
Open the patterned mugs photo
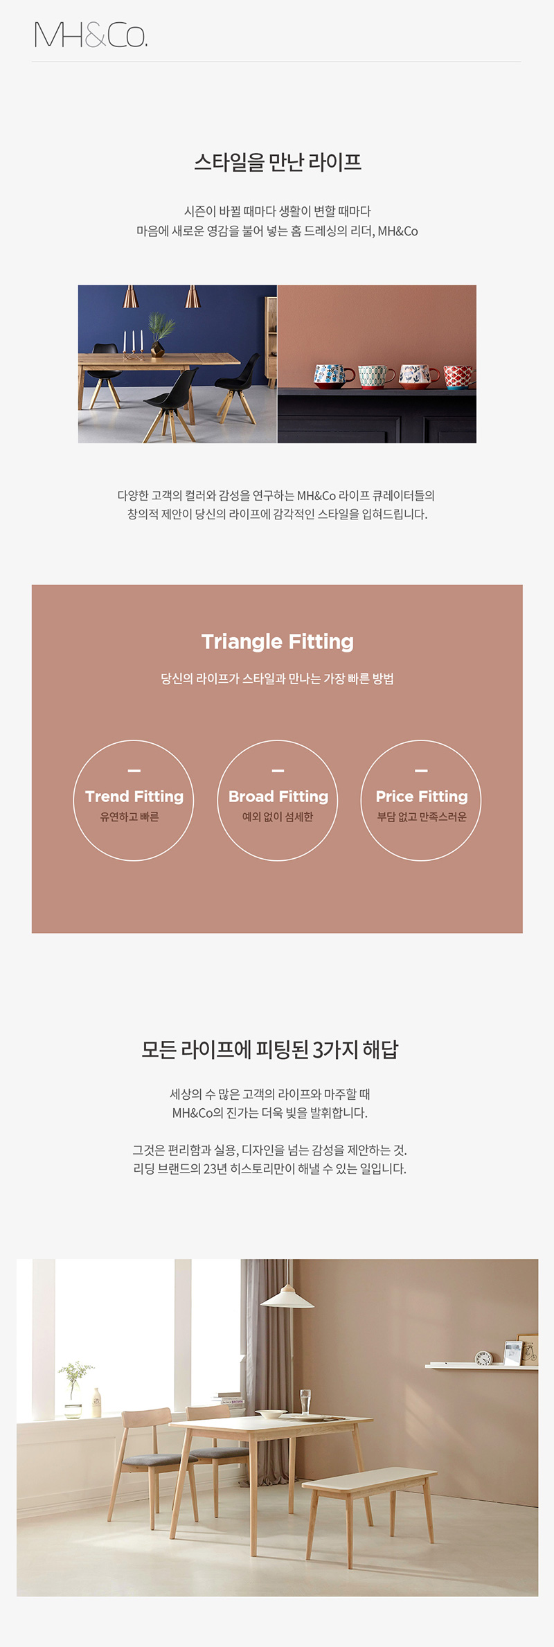(x=377, y=364)
